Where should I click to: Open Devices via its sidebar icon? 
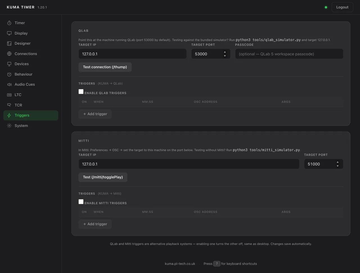click(x=9, y=64)
